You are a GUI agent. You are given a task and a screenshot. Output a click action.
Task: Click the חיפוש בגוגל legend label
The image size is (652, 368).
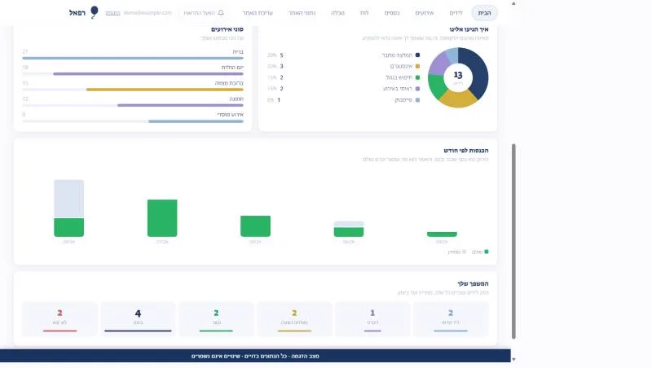[399, 77]
